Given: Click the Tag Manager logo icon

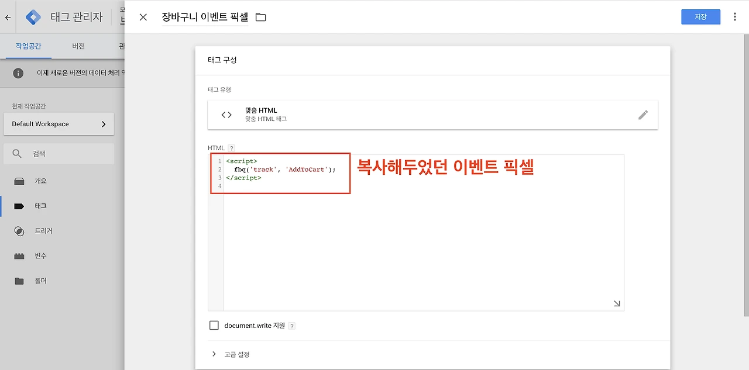Looking at the screenshot, I should coord(34,17).
